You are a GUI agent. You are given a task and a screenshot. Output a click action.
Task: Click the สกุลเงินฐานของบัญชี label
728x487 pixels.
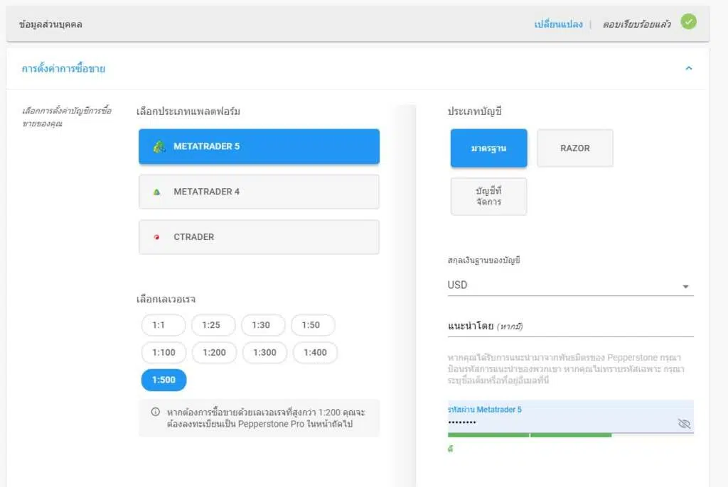coord(483,261)
